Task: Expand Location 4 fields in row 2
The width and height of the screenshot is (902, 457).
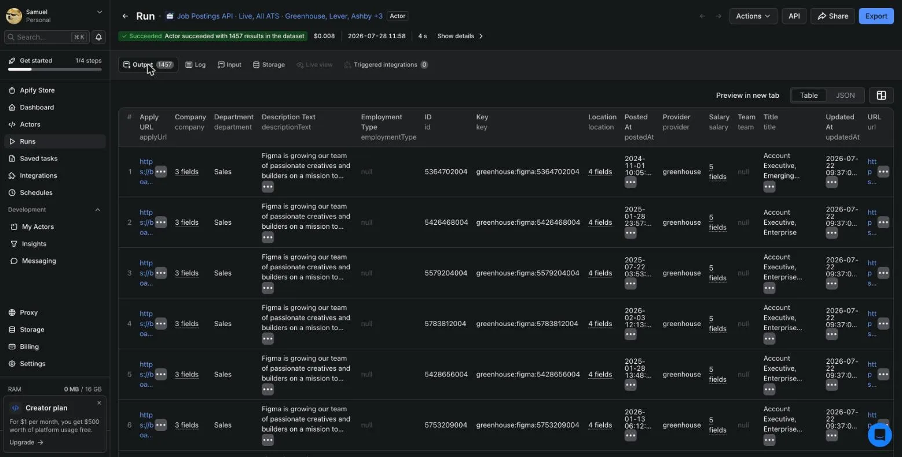Action: click(600, 222)
